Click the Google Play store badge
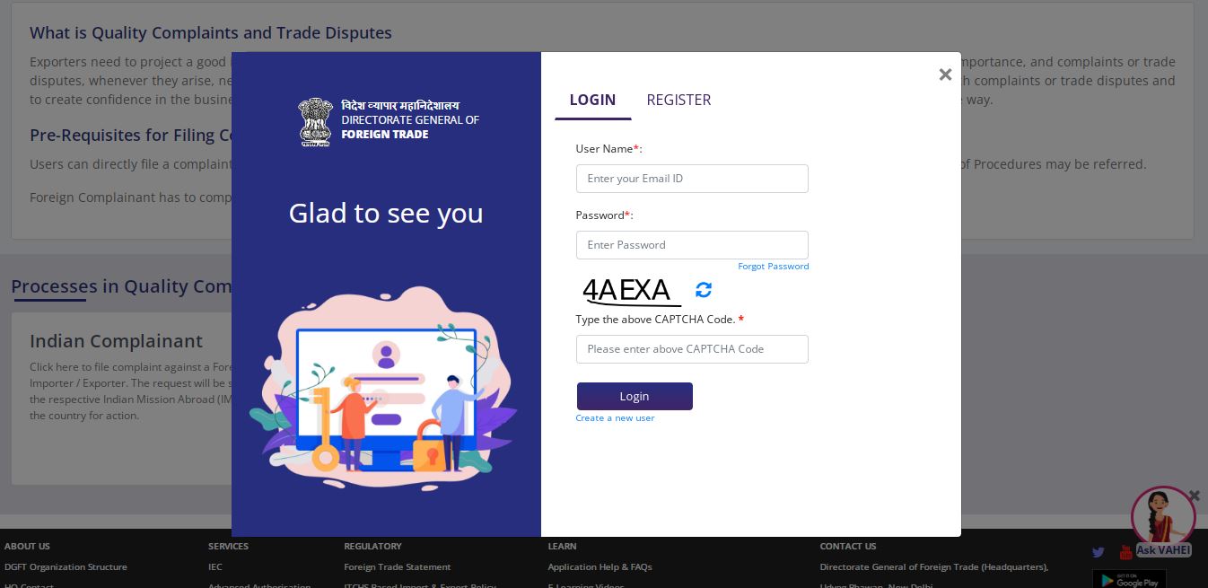This screenshot has height=588, width=1208. coord(1128,579)
